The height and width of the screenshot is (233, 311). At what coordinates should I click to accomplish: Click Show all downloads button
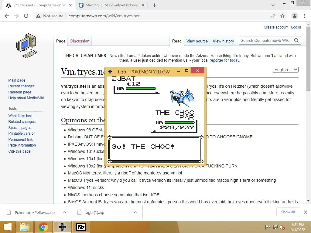(288, 212)
